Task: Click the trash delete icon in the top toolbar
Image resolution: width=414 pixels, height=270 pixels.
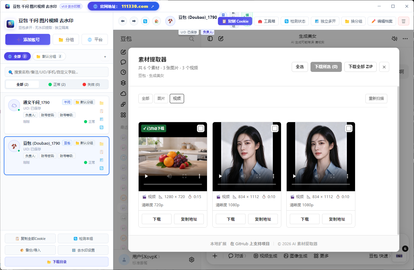Action: 404,21
